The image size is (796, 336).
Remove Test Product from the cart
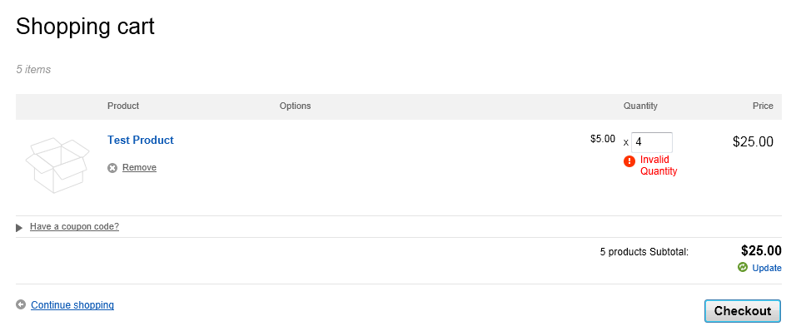coord(139,168)
